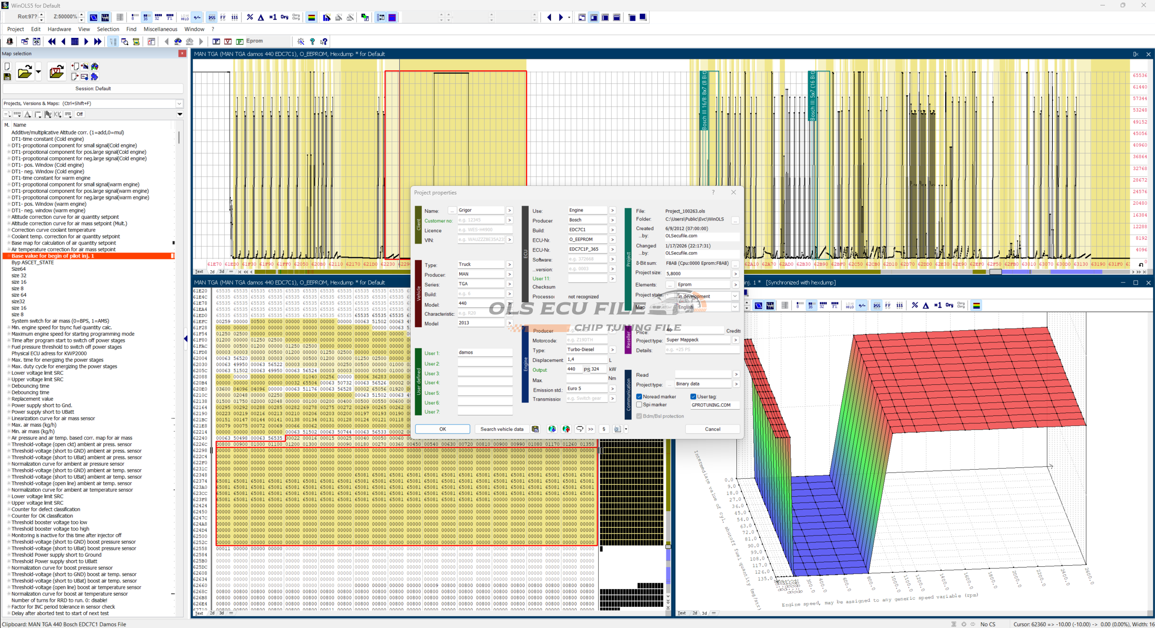Click the hexdump horizontal scrollbar thumb
The image size is (1155, 628).
point(996,272)
